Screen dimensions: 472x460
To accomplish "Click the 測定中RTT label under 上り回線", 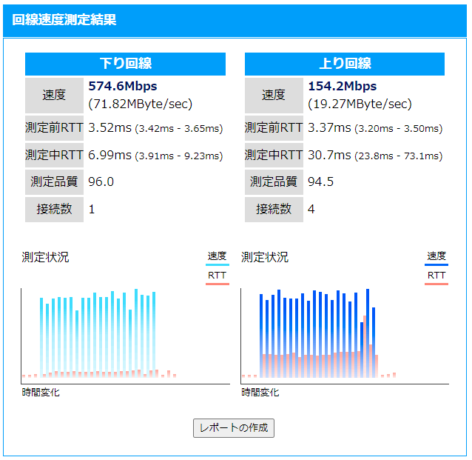I will (x=274, y=155).
